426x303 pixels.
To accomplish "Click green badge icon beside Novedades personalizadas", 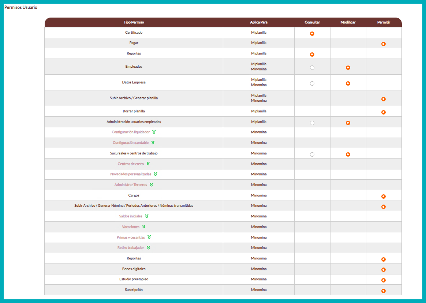I will pos(156,174).
